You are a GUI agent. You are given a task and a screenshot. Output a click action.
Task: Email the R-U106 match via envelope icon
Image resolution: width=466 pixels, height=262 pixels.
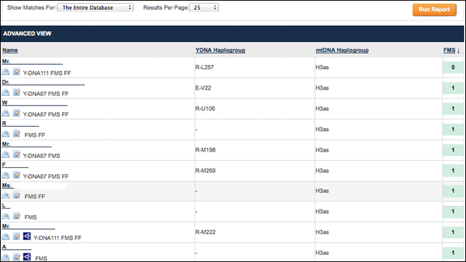[x=6, y=113]
